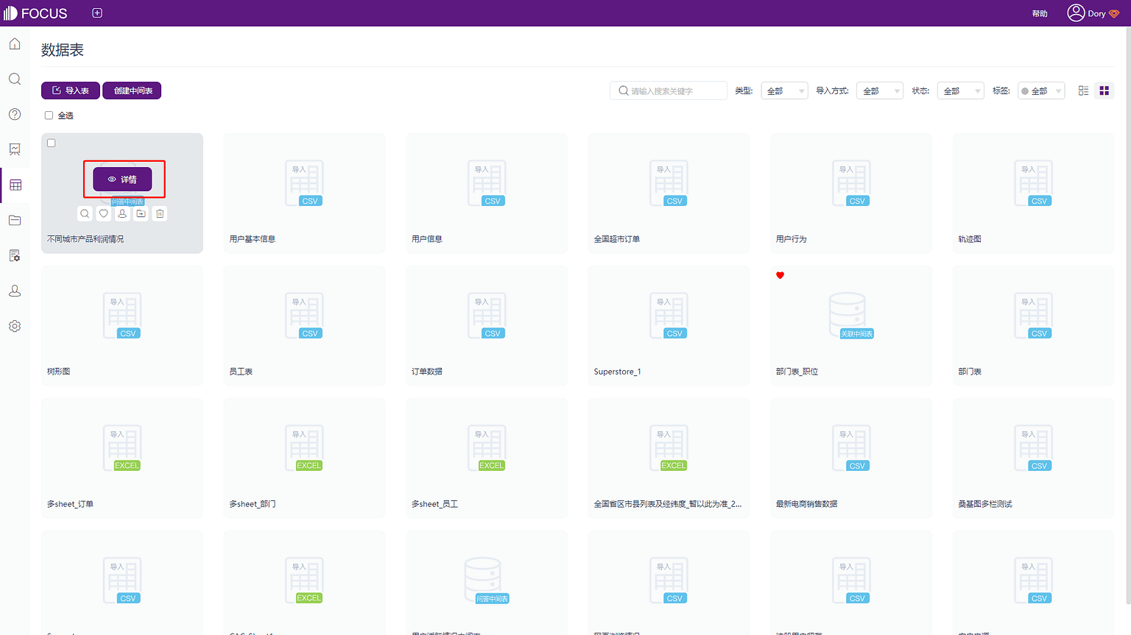Click the FOCUS logo in the header
Screen dimensions: 1131x635
point(35,13)
